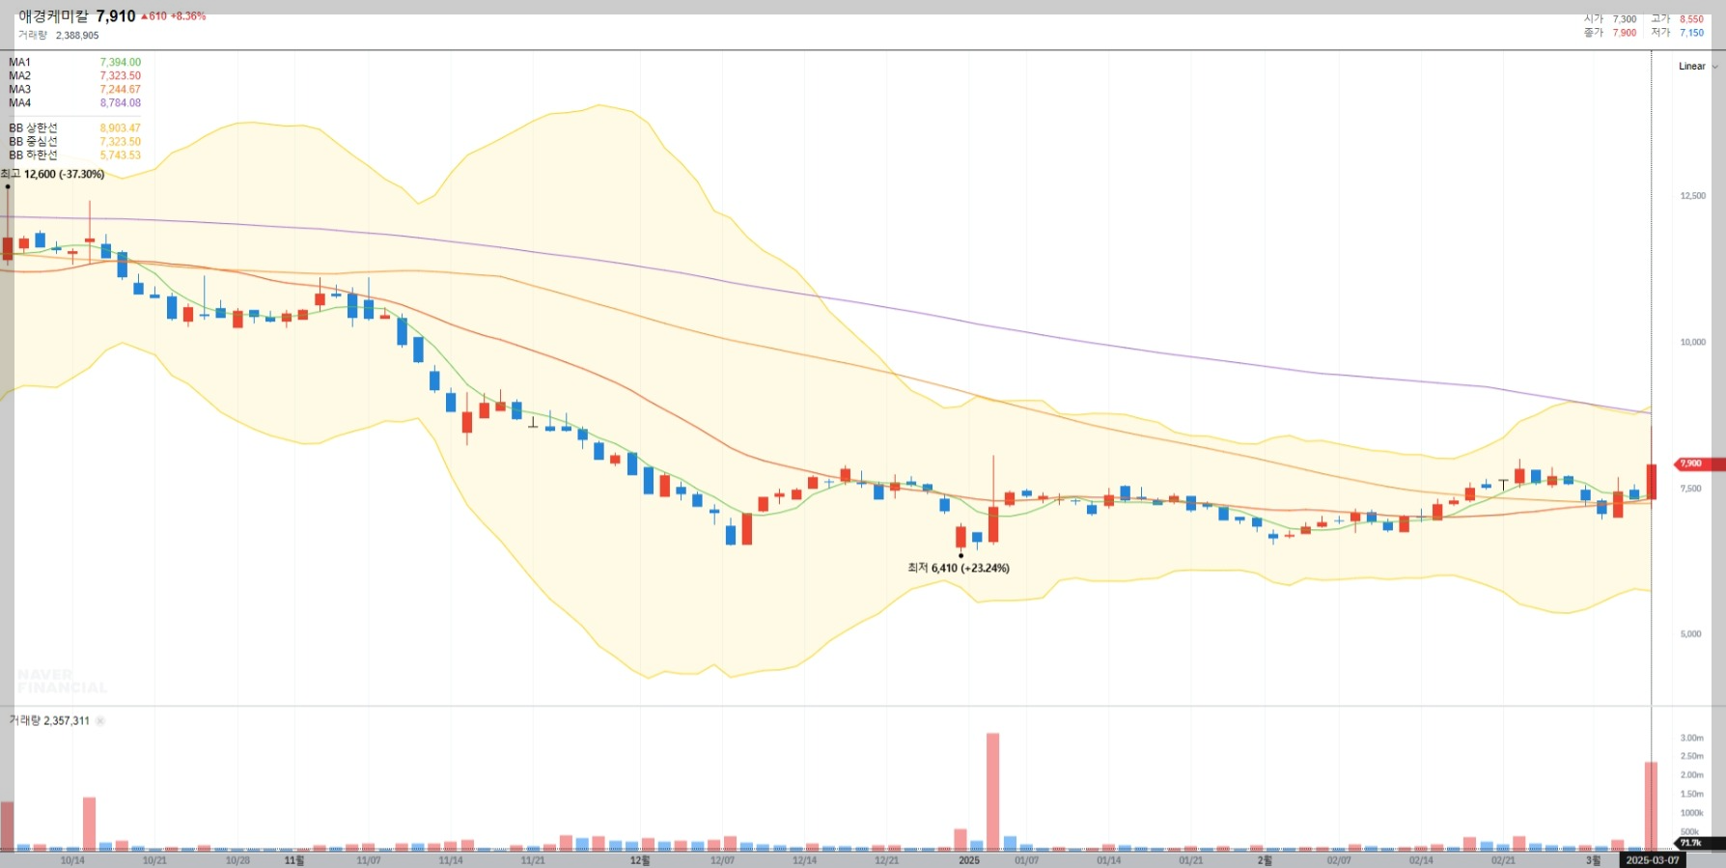1726x868 pixels.
Task: Click the 3월 month axis label
Action: (x=1594, y=860)
